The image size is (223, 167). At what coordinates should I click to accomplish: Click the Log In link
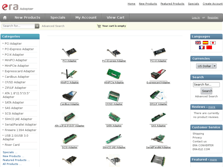click(196, 18)
